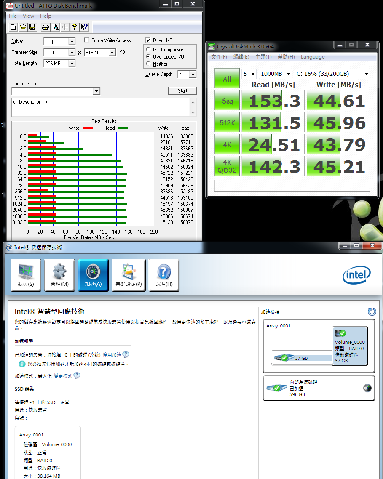Viewport: 383px width, 479px height.
Task: Open the 1000MB test size dropdown
Action: pyautogui.click(x=276, y=74)
